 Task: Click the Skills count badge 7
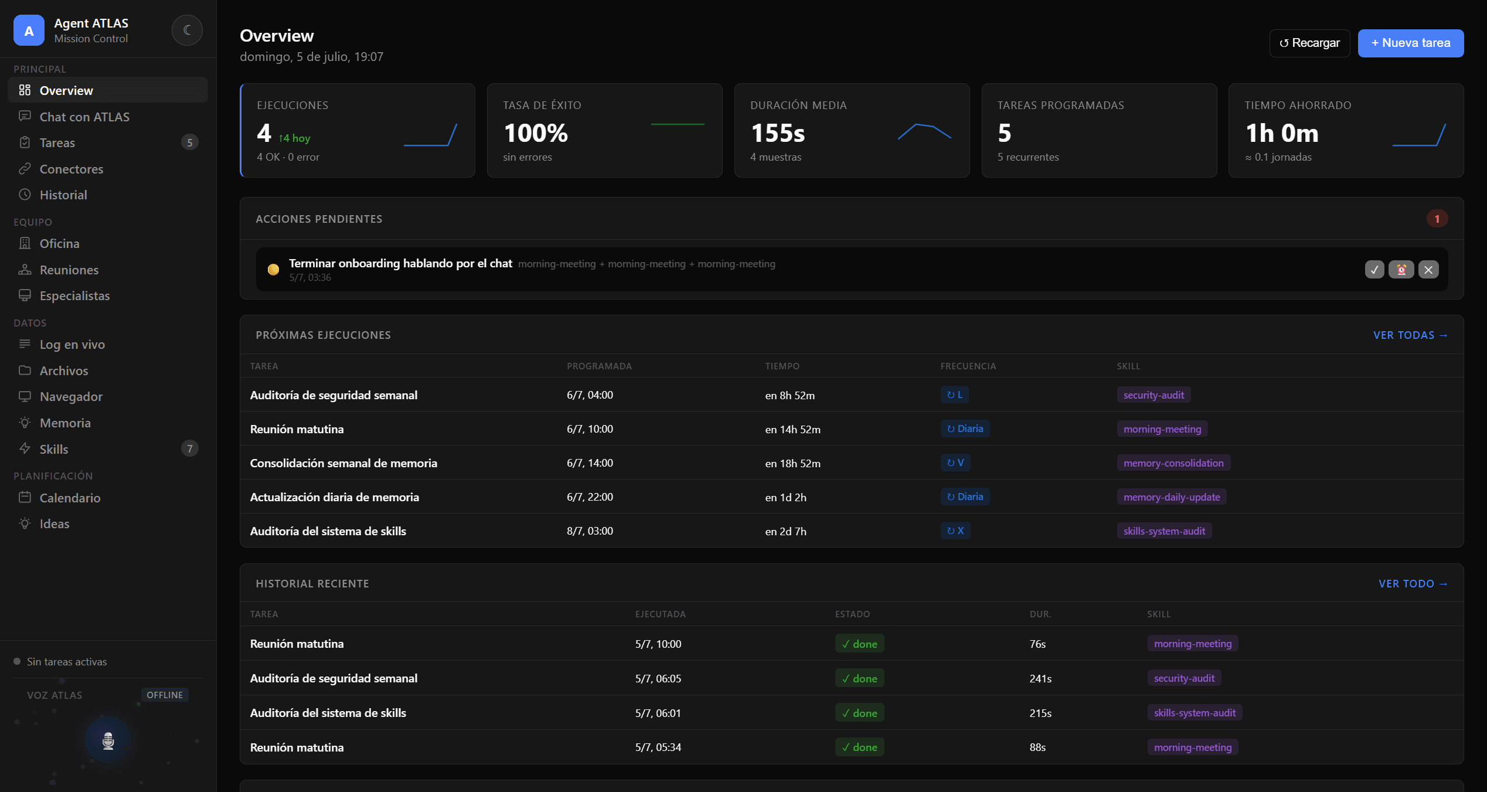189,448
